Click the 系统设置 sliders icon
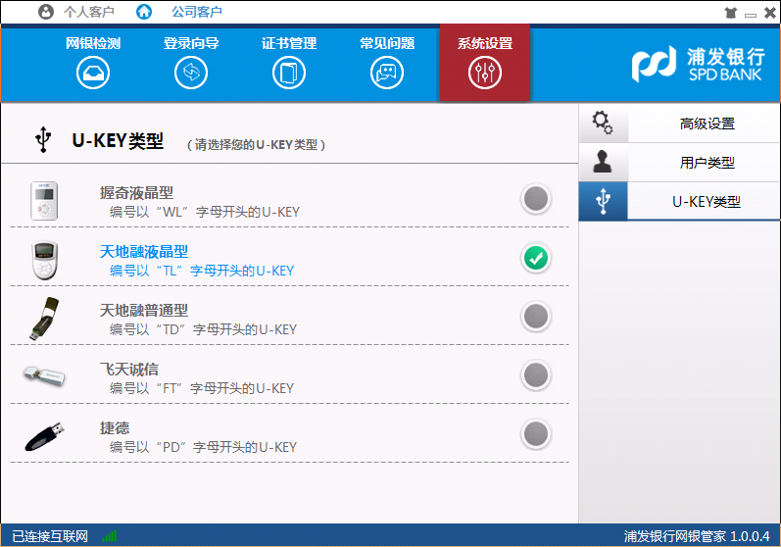 [x=485, y=73]
